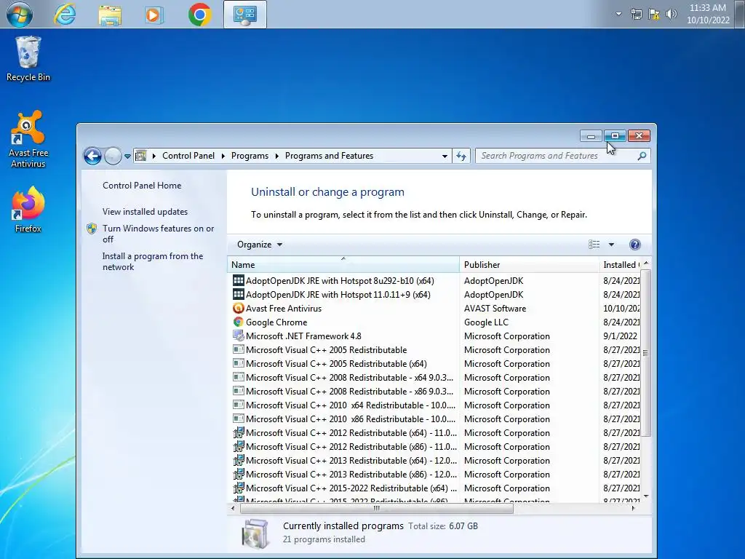Expand the arrow after Control Panel breadcrumb
The width and height of the screenshot is (745, 559).
coord(223,156)
